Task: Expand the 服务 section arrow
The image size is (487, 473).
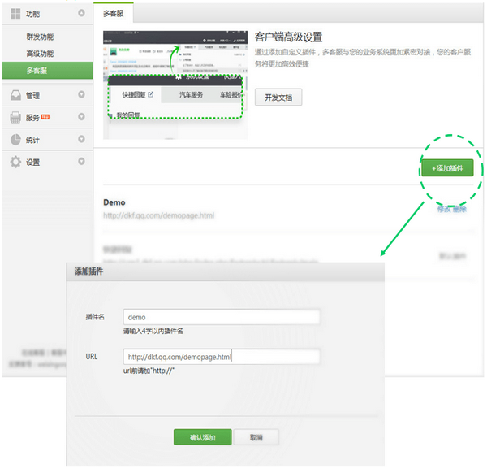Action: tap(81, 117)
